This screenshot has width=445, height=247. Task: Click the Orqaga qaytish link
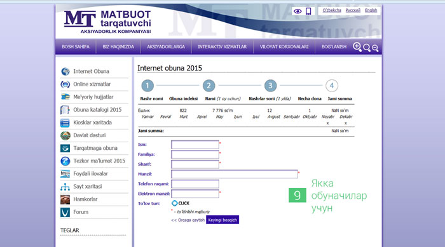click(188, 220)
